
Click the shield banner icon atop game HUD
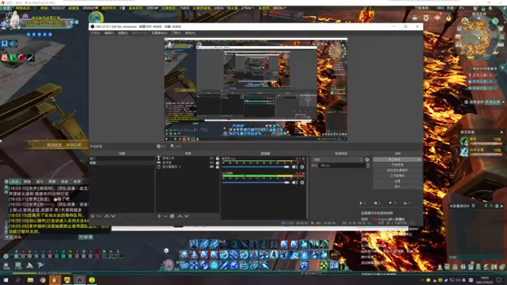coord(426,18)
